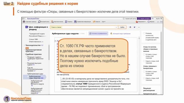Click the Споры, связанные с банкротством heading
This screenshot has height=103, width=184.
pyautogui.click(x=150, y=67)
